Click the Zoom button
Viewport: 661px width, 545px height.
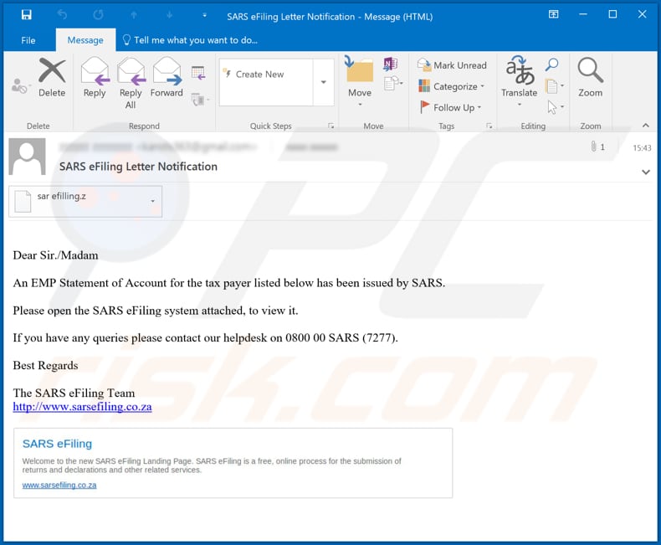tap(590, 78)
